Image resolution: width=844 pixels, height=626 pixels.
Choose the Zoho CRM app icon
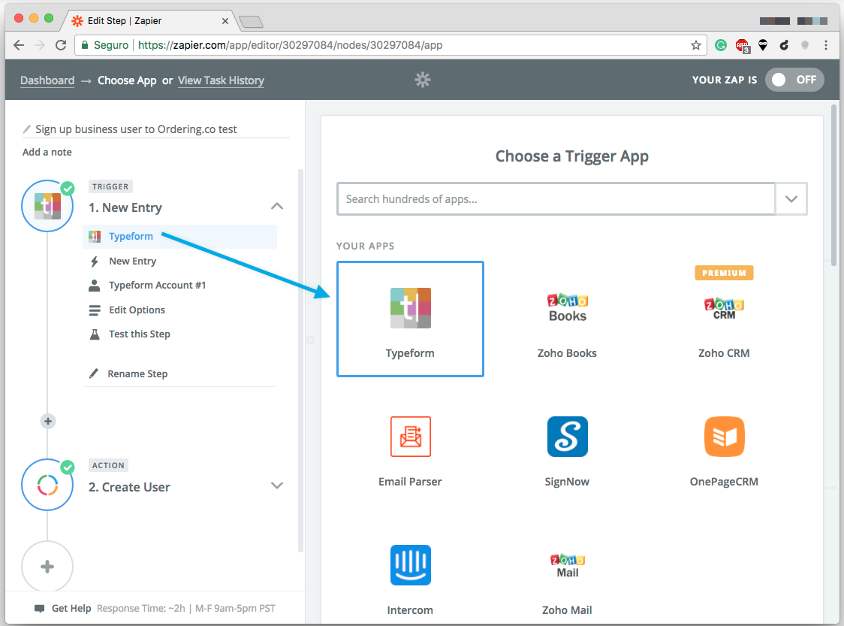tap(724, 308)
